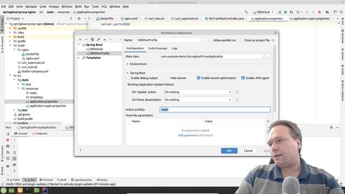Open Search Everywhere magnifier icon
Screen dimensions: 345x194
click(x=341, y=12)
